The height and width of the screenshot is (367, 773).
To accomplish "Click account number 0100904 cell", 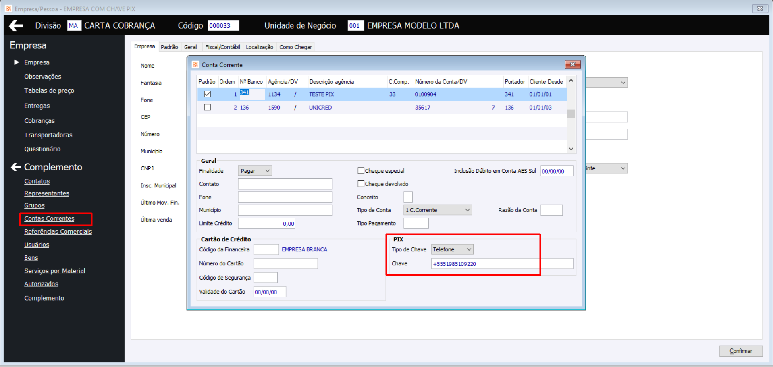I will click(458, 94).
